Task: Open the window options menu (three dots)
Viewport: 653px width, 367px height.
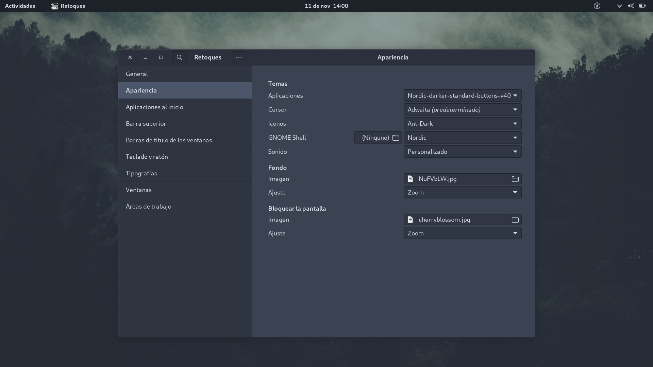Action: [x=238, y=57]
